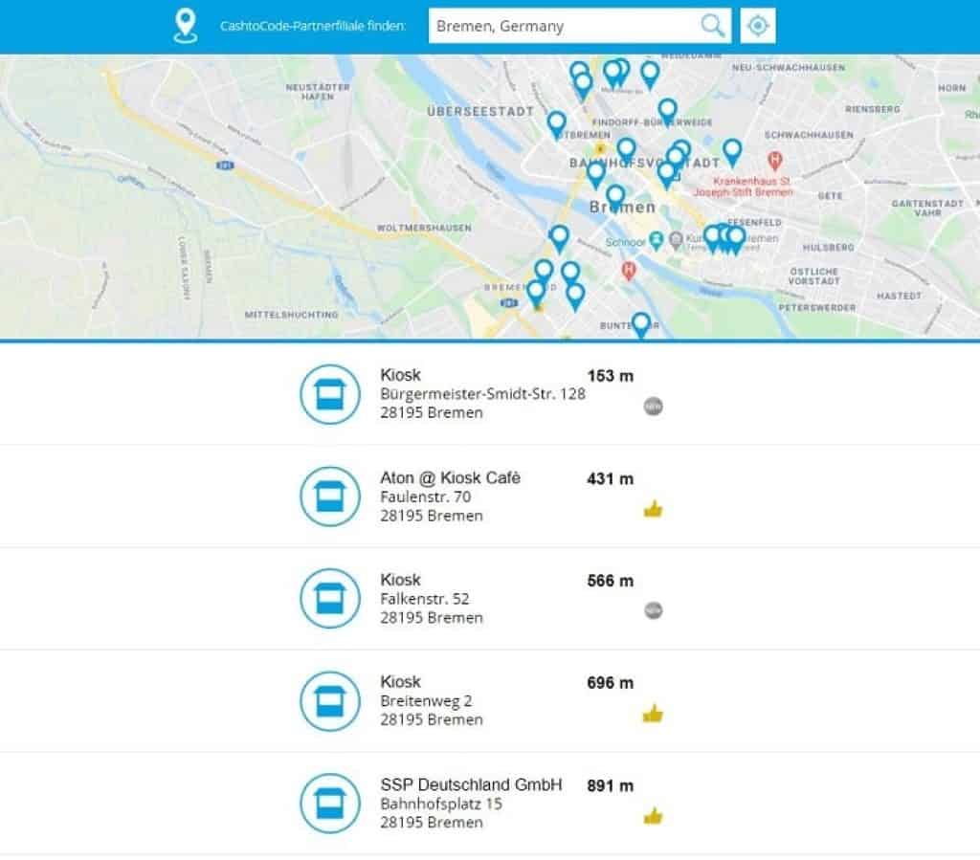Click the 891 m distance label
This screenshot has width=980, height=860.
[610, 785]
